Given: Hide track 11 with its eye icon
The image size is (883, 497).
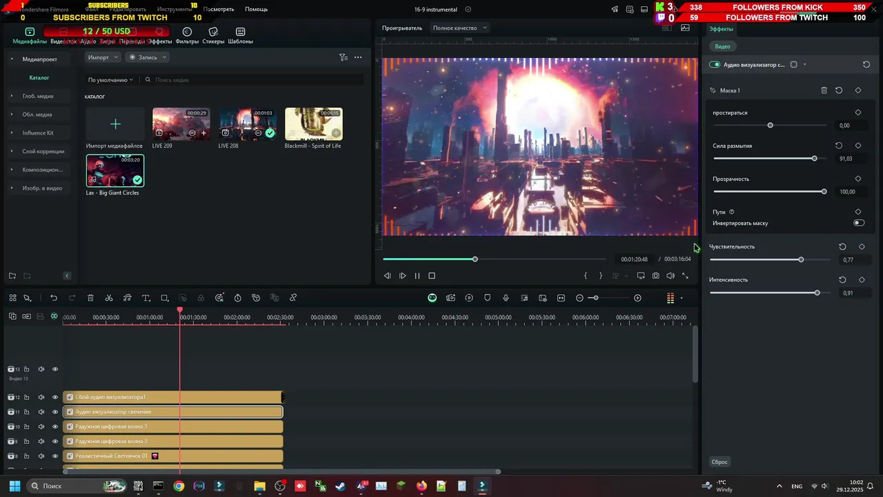Looking at the screenshot, I should click(55, 412).
